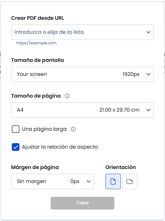Select portrait page orientation icon
This screenshot has width=165, height=221.
point(113,181)
